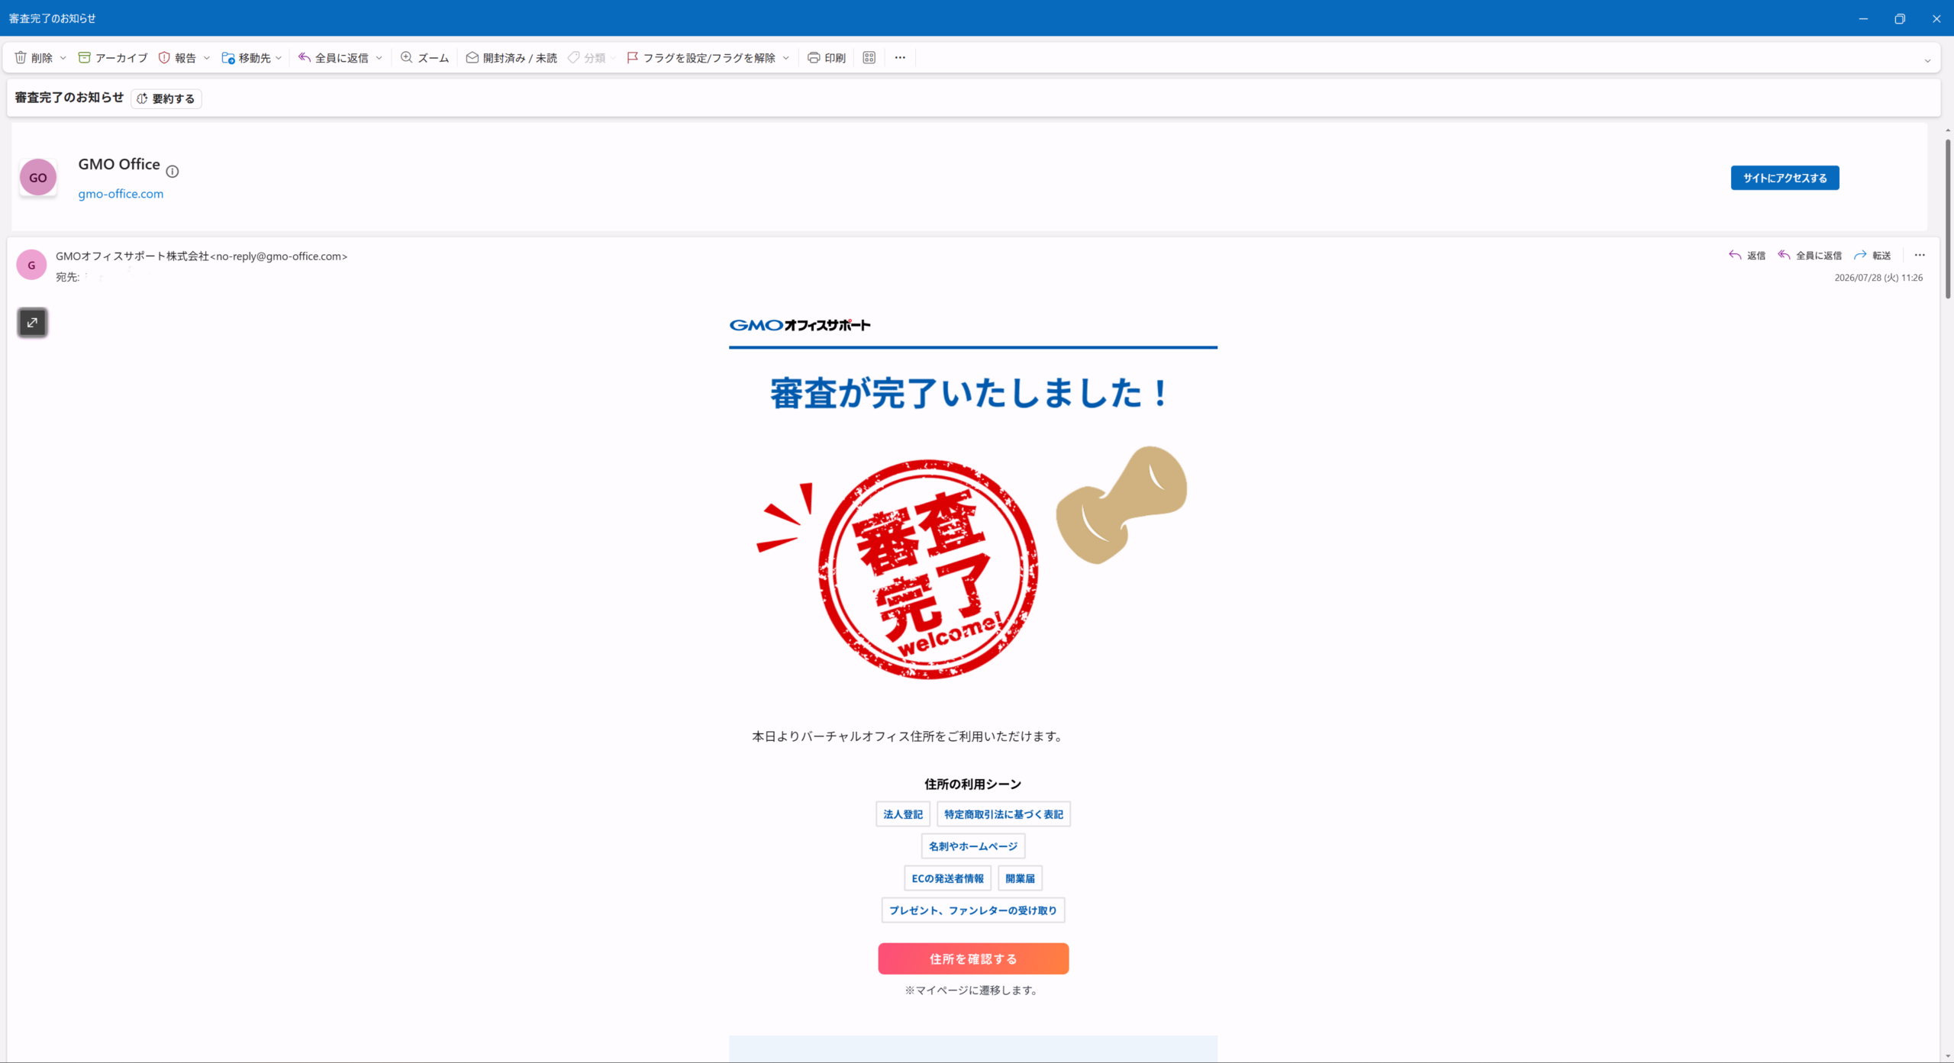Image resolution: width=1954 pixels, height=1063 pixels.
Task: Open the apps grid icon in toolbar
Action: click(869, 58)
